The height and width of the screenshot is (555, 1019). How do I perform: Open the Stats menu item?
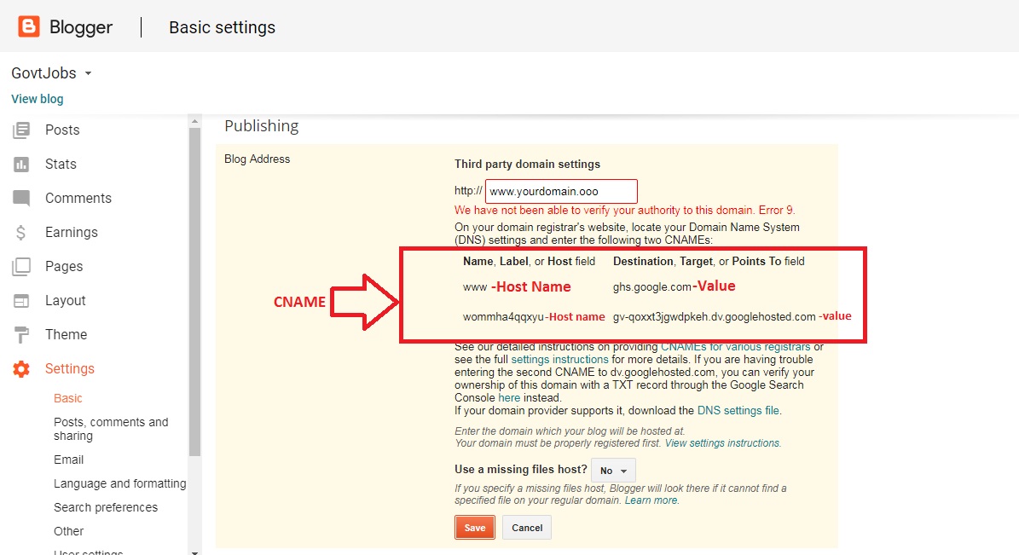click(61, 165)
